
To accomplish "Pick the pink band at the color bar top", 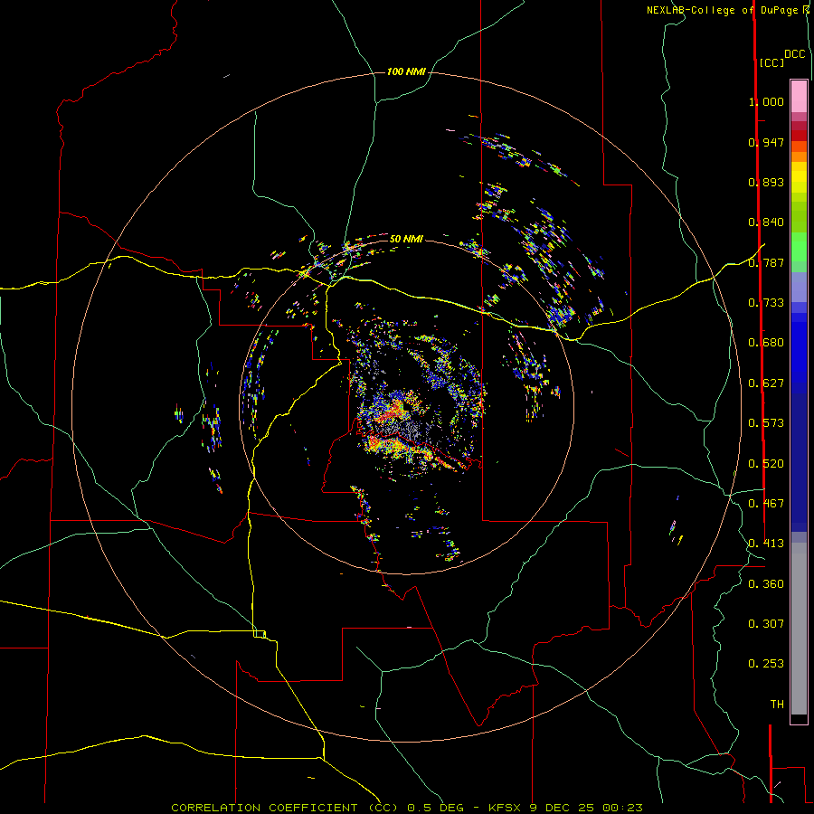I will tap(799, 97).
